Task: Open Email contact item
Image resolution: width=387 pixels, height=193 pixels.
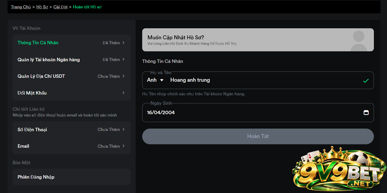Action: click(72, 146)
